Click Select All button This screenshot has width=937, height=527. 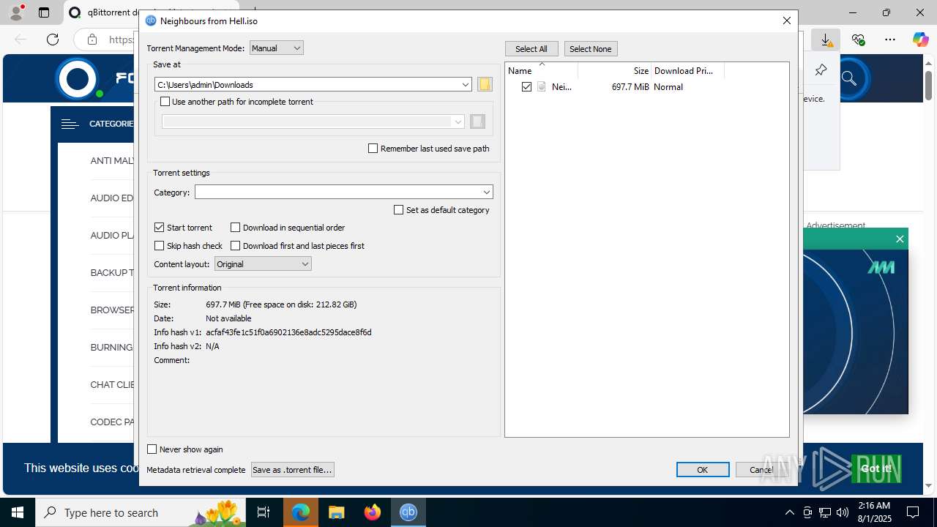point(531,49)
